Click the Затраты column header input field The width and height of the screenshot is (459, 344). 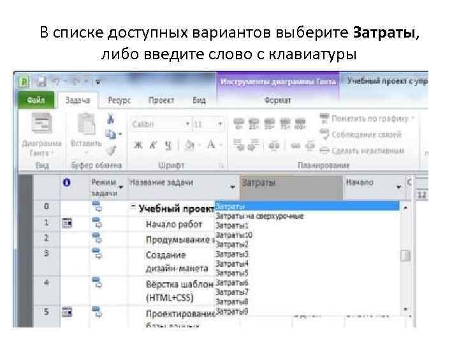tap(291, 187)
